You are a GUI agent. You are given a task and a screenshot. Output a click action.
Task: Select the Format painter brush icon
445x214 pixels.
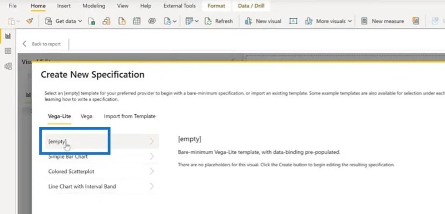pos(29,21)
